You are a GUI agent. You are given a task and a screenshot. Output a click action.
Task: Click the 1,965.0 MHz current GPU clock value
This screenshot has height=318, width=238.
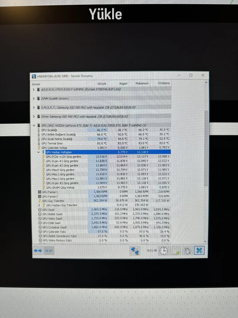click(x=99, y=210)
